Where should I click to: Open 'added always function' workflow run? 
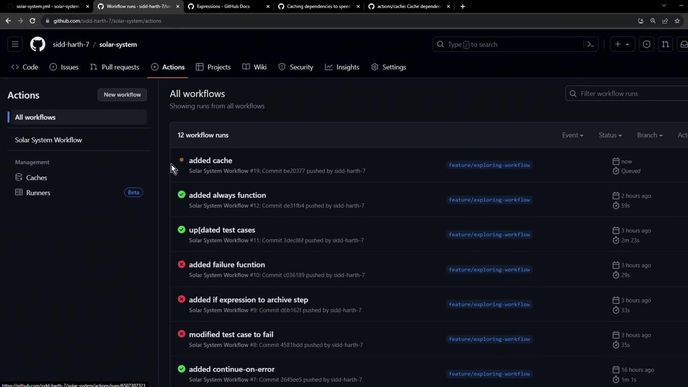click(x=227, y=195)
